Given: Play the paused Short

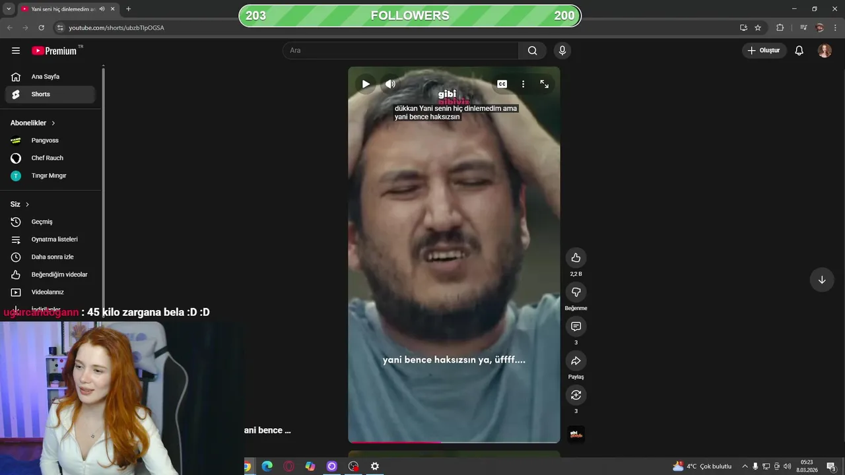Looking at the screenshot, I should click(366, 84).
